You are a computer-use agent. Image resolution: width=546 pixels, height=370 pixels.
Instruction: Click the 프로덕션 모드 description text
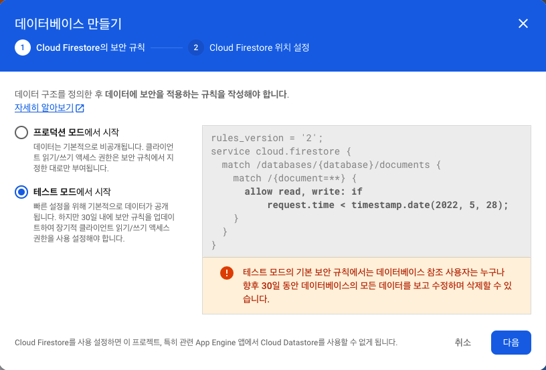(104, 157)
